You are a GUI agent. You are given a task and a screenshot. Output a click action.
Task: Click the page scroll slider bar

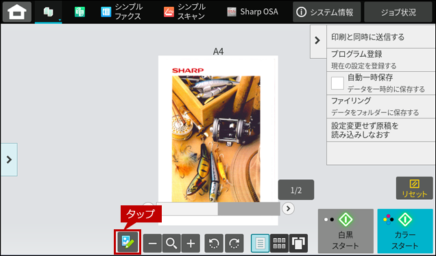point(218,209)
